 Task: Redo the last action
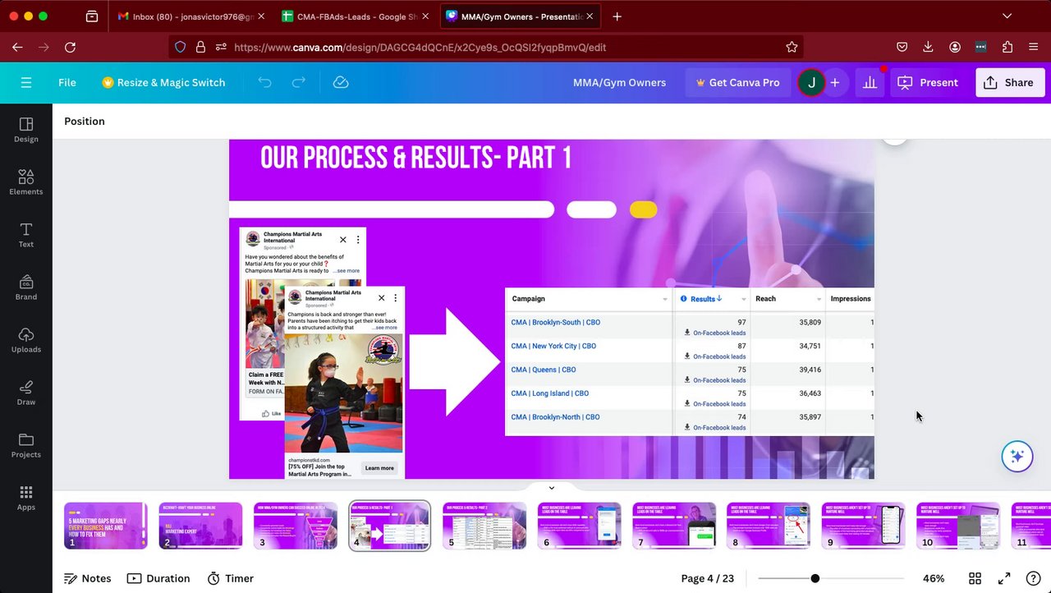pyautogui.click(x=299, y=82)
